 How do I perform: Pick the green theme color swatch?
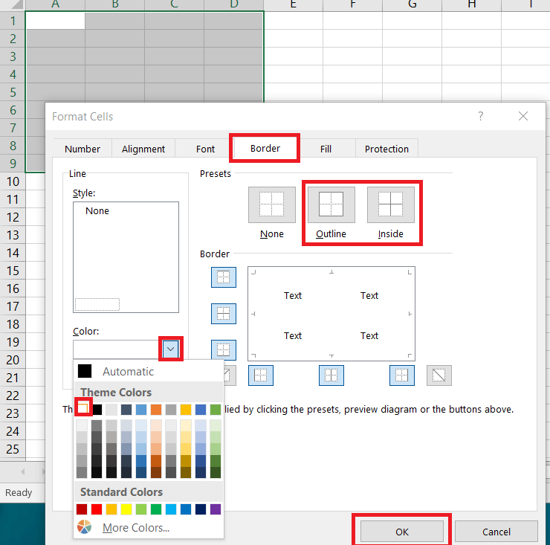[216, 409]
